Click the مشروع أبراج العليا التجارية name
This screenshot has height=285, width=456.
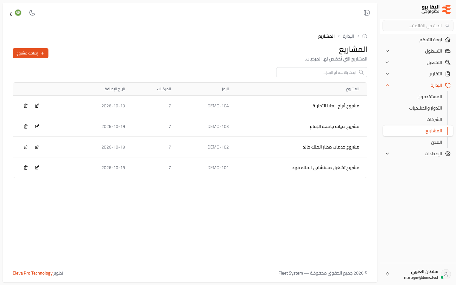click(x=336, y=106)
